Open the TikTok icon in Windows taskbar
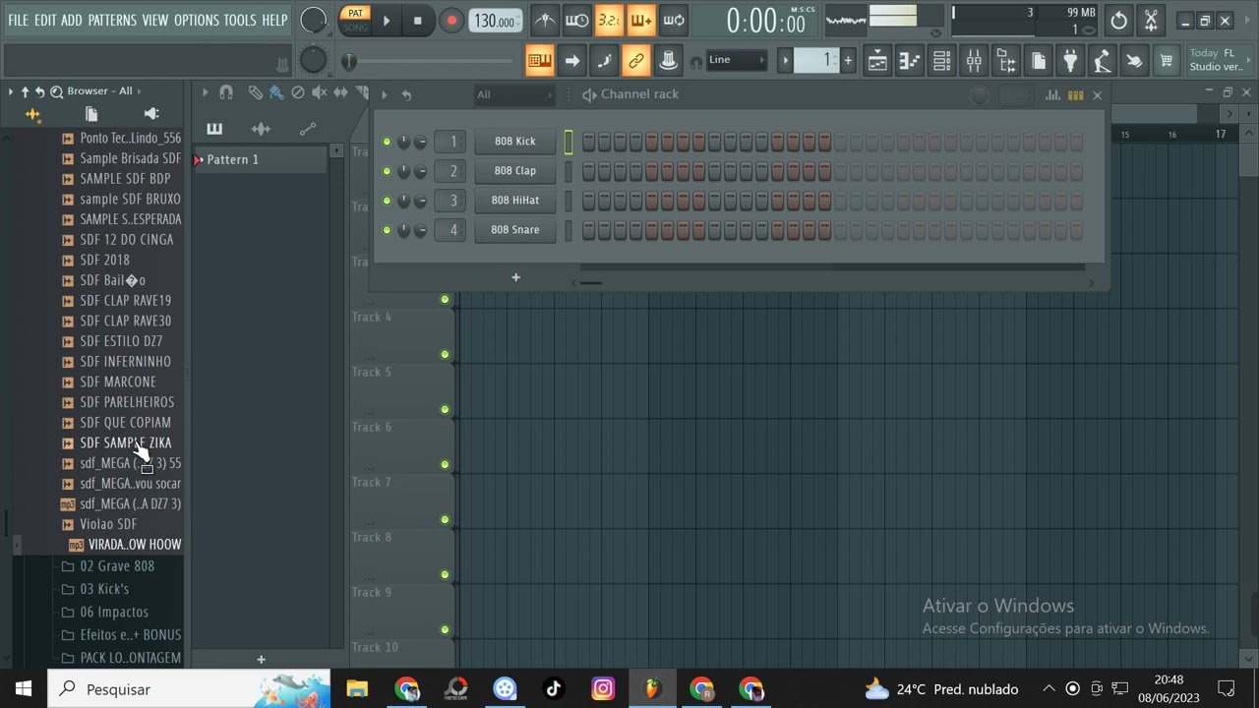The height and width of the screenshot is (708, 1259). [x=554, y=688]
